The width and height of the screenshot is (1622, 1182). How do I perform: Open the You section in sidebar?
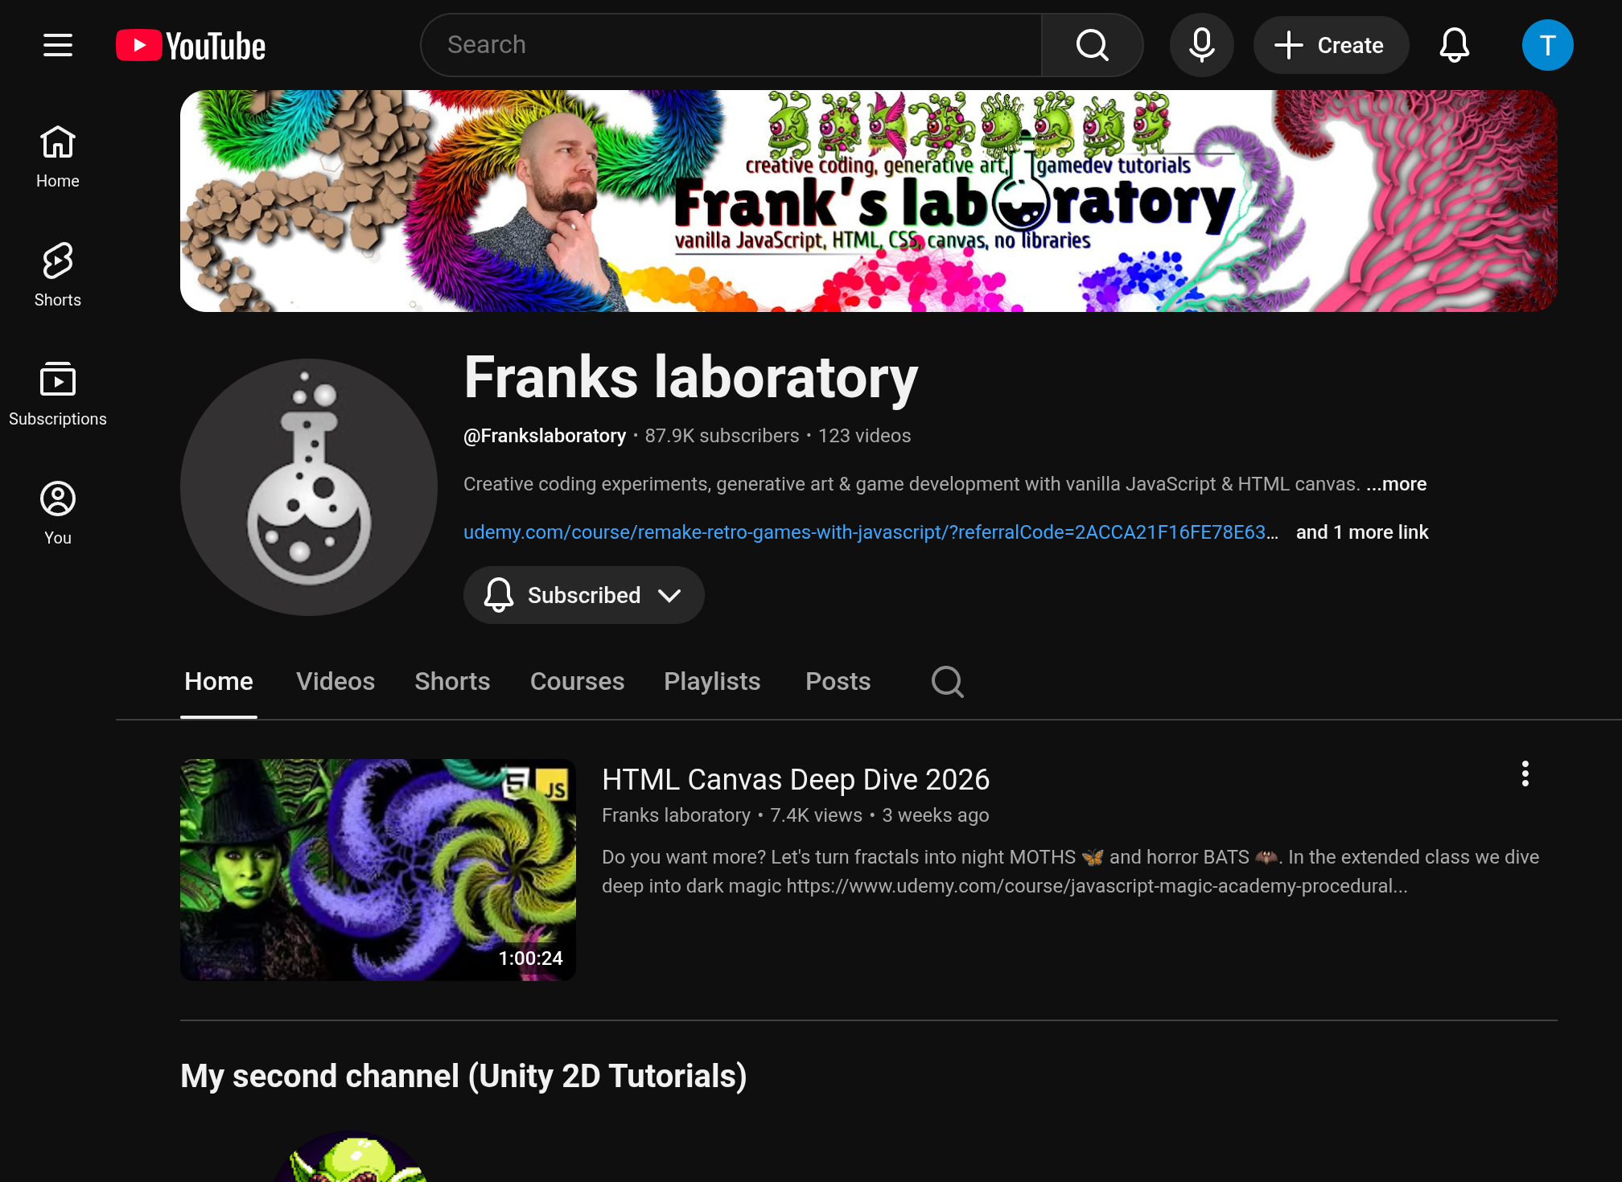point(58,513)
